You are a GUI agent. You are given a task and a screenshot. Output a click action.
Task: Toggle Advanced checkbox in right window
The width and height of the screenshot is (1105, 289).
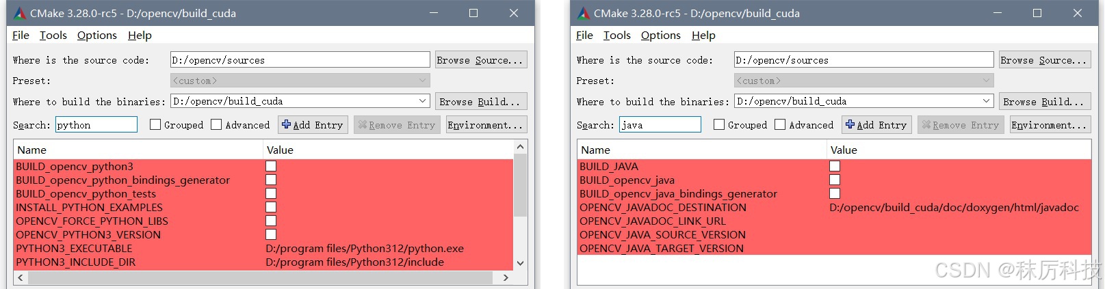pyautogui.click(x=780, y=124)
